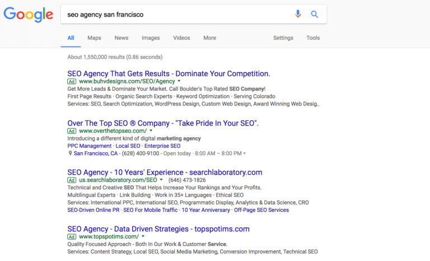430x261 pixels.
Task: Switch to the News tab
Action: click(x=121, y=38)
